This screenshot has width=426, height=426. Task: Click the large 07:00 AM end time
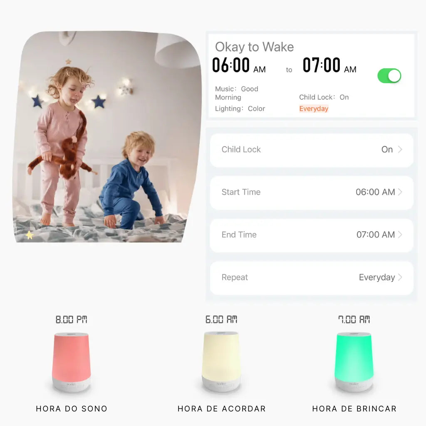click(x=329, y=65)
